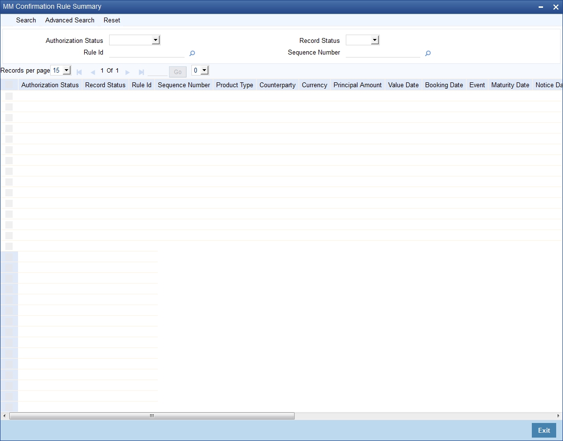Screen dimensions: 563x441
Task: Click the Counterparty column header
Action: pos(277,85)
